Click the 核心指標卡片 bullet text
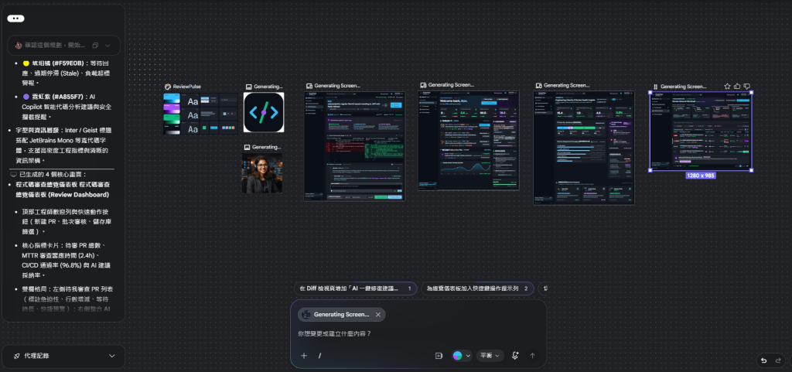The height and width of the screenshot is (372, 792). click(x=65, y=260)
